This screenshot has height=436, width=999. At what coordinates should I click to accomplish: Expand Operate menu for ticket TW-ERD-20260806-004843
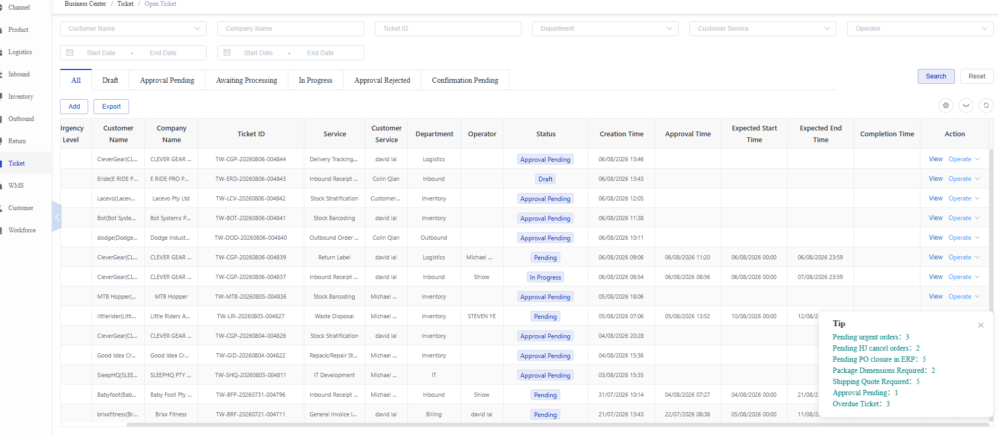point(964,179)
